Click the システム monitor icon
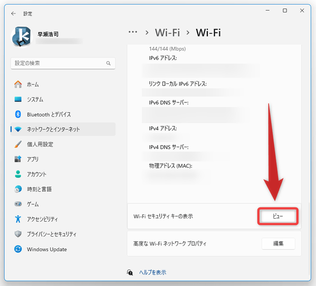Image resolution: width=316 pixels, height=286 pixels. [18, 99]
